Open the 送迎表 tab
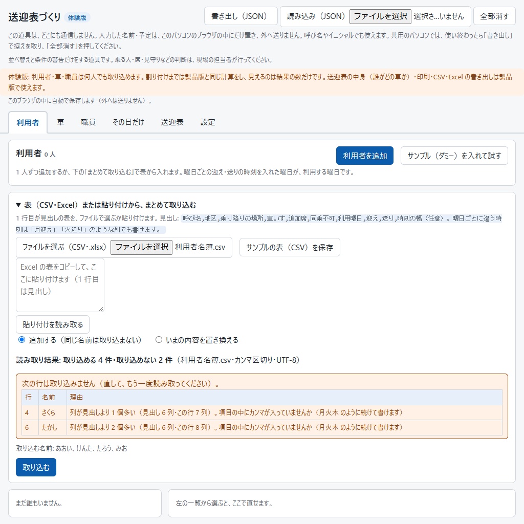The height and width of the screenshot is (524, 524). [x=172, y=122]
